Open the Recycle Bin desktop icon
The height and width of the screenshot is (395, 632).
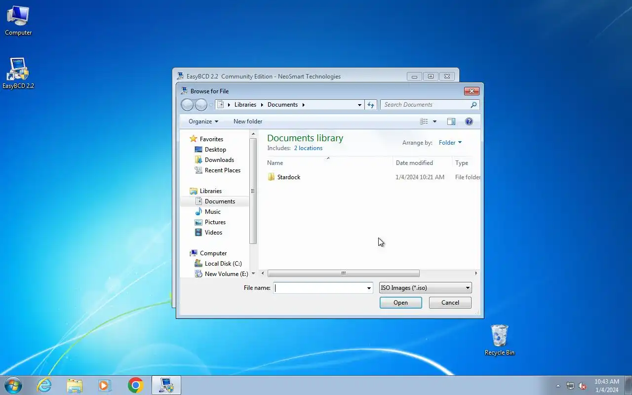point(500,340)
